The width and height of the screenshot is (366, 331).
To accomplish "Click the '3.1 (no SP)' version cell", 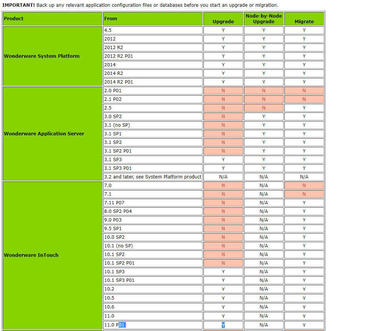I will click(152, 125).
